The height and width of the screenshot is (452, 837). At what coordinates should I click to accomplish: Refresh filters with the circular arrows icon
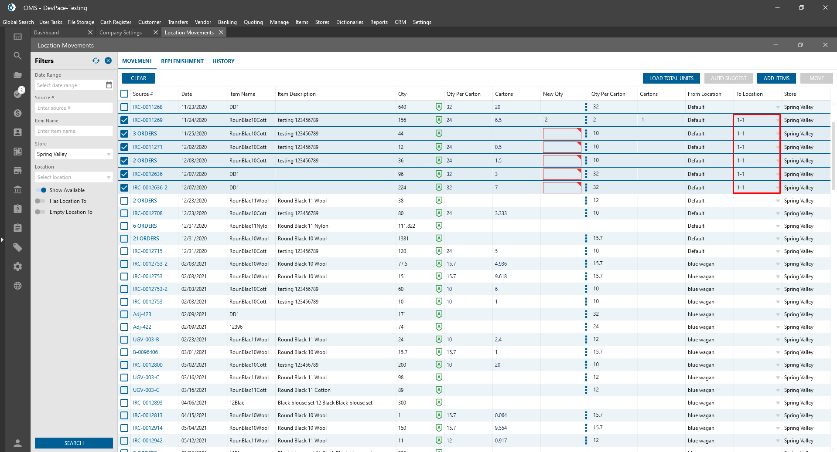(x=96, y=61)
